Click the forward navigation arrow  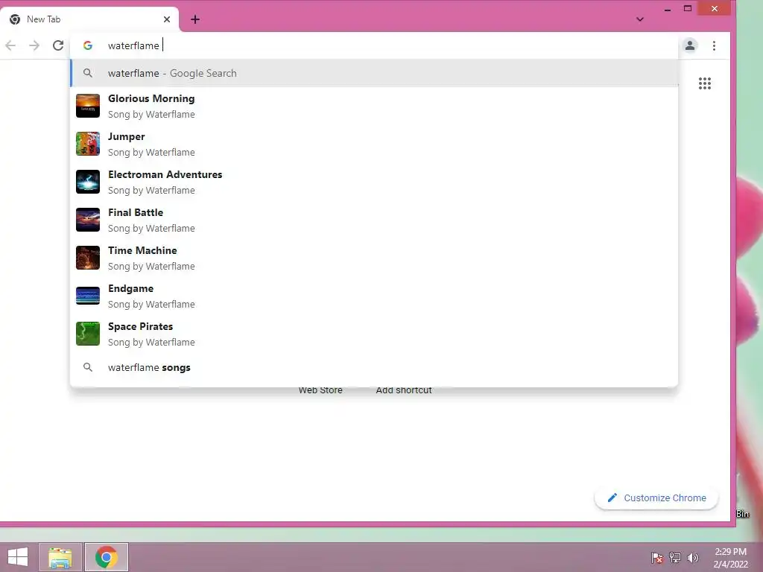point(34,45)
